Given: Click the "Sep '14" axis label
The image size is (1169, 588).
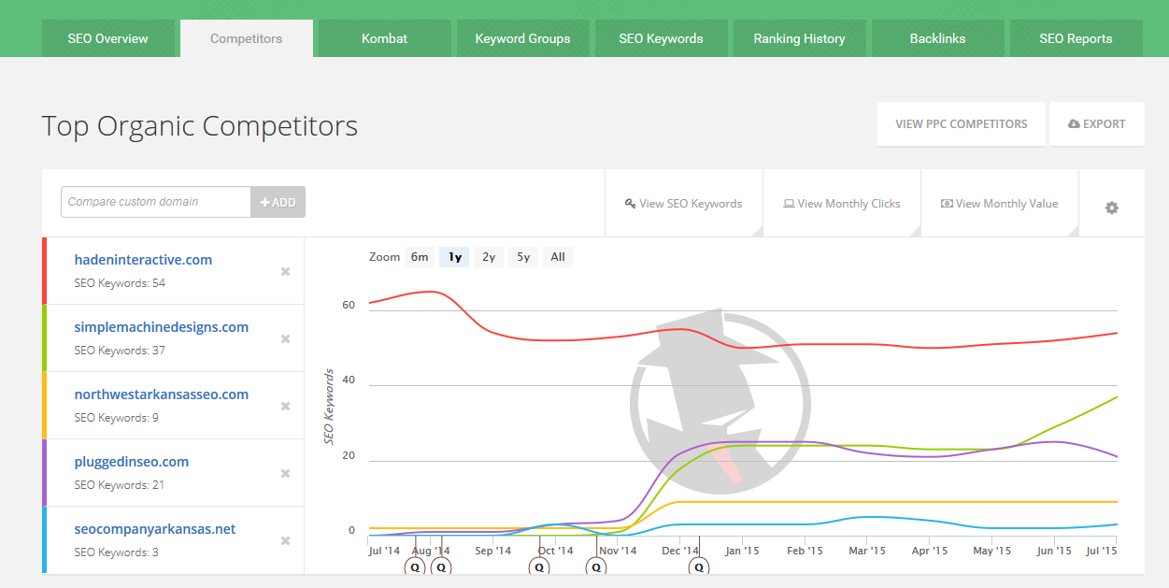Looking at the screenshot, I should click(x=493, y=551).
